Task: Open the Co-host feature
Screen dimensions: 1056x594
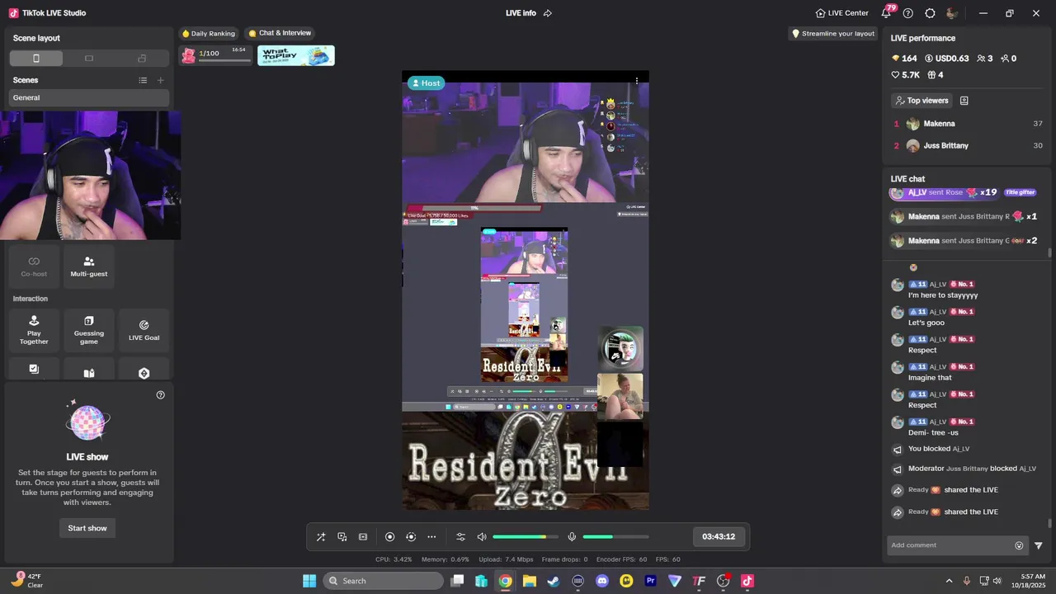Action: click(x=34, y=266)
